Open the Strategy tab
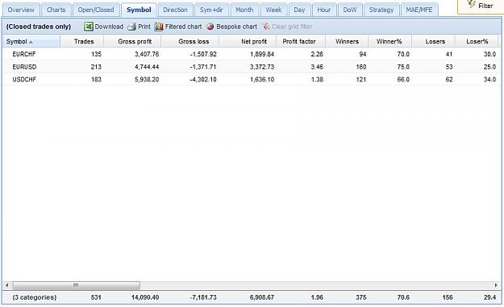This screenshot has height=307, width=504. click(x=381, y=10)
